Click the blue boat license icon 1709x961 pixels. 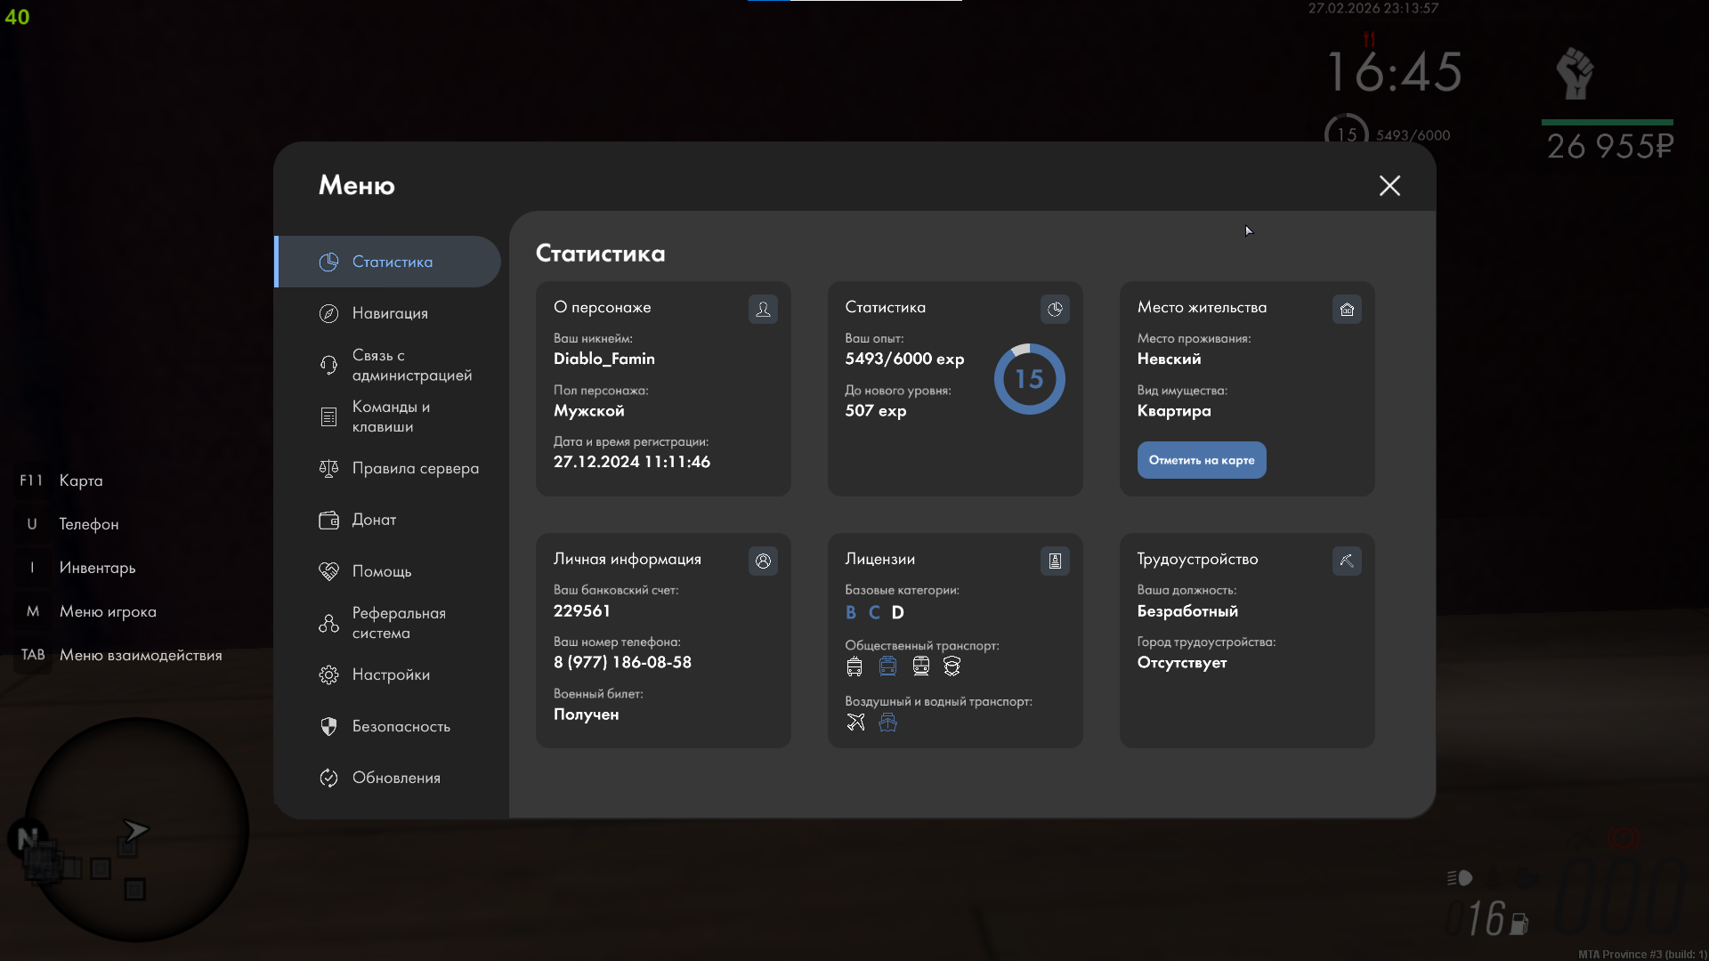coord(887,723)
